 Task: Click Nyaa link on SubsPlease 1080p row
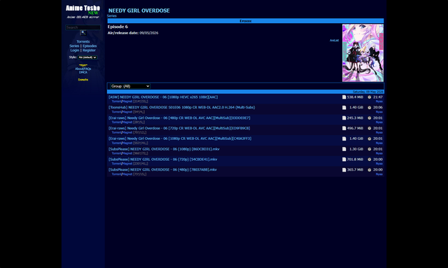pos(379,153)
